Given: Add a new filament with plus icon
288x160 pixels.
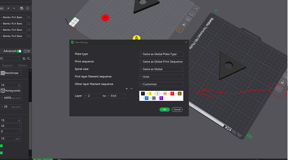Looking at the screenshot, I should 8,8.
